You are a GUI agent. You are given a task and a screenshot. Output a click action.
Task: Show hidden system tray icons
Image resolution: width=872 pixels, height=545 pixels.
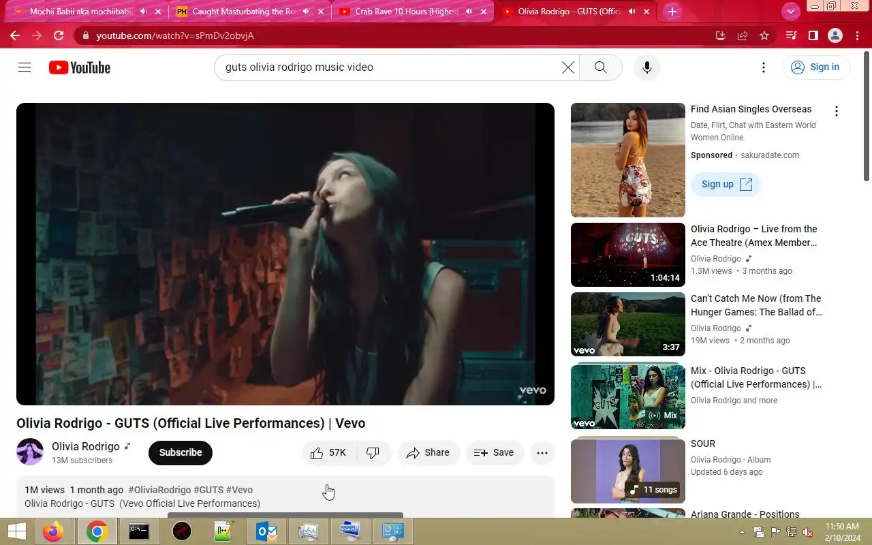(743, 532)
